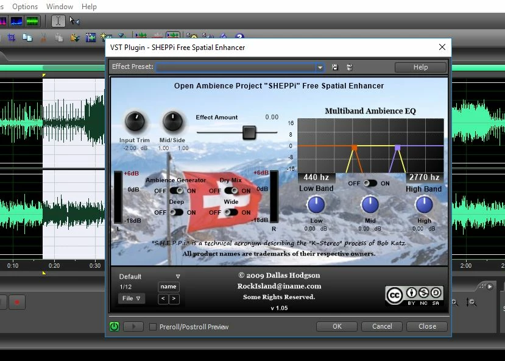Screen dimensions: 505x361
Task: Click the Close button at the bottom
Action: [427, 326]
